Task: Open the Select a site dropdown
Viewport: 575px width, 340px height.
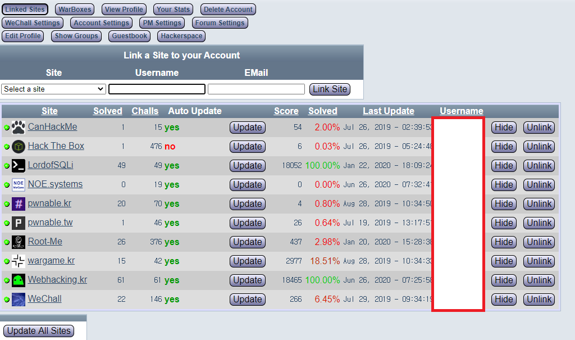Action: tap(53, 89)
